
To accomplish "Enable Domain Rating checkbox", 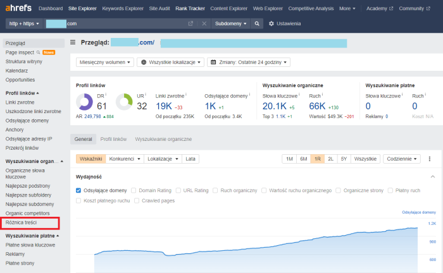I will 134,191.
